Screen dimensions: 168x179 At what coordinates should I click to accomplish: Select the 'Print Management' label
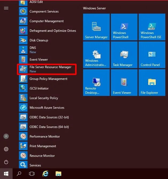43,146
